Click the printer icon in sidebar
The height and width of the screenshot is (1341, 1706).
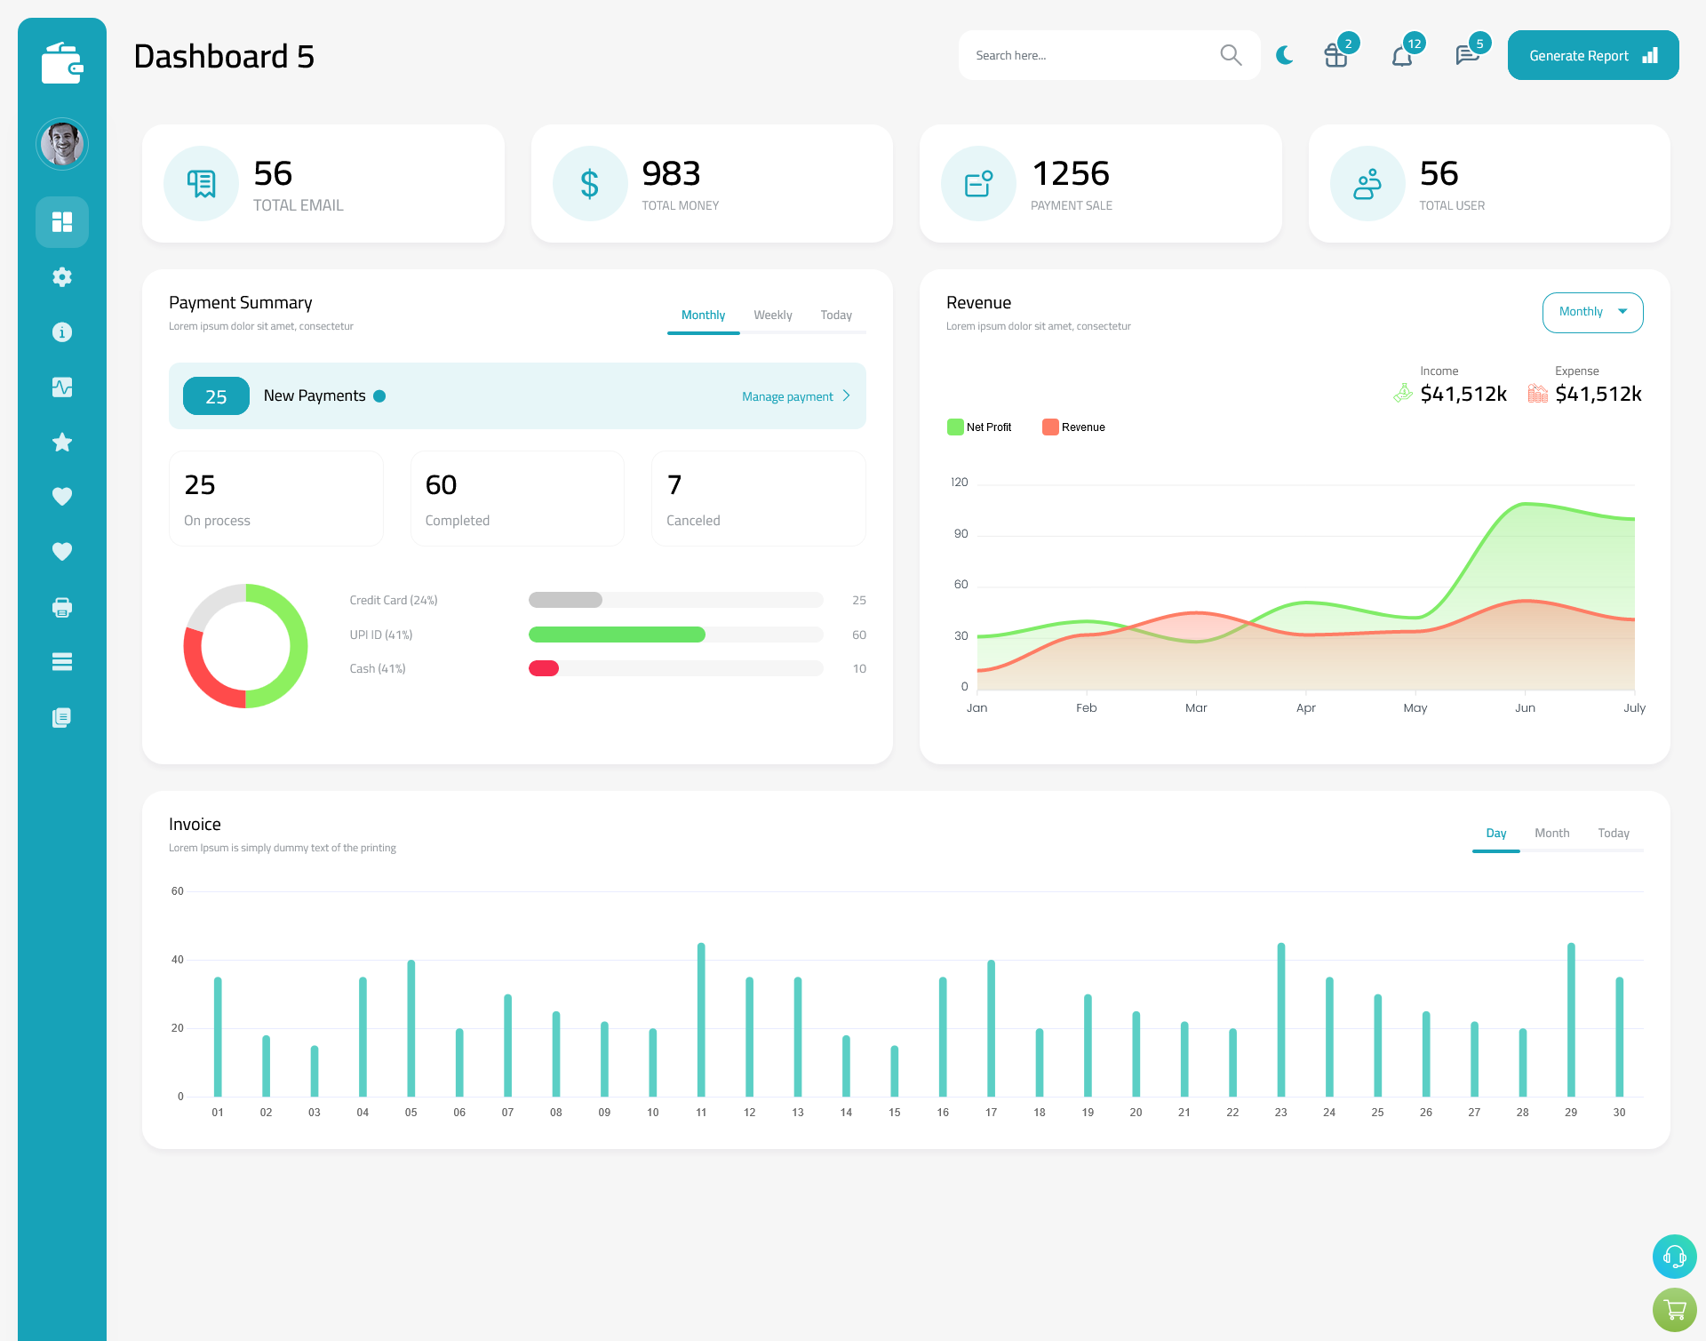(62, 607)
